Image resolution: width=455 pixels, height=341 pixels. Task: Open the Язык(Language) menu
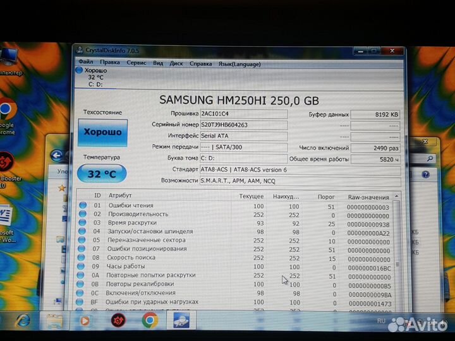(x=240, y=64)
